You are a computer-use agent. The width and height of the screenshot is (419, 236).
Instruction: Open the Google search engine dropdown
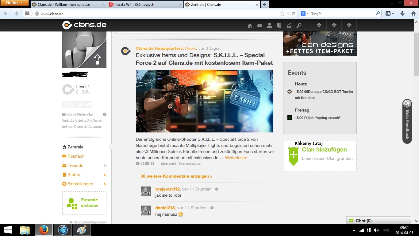click(x=304, y=14)
